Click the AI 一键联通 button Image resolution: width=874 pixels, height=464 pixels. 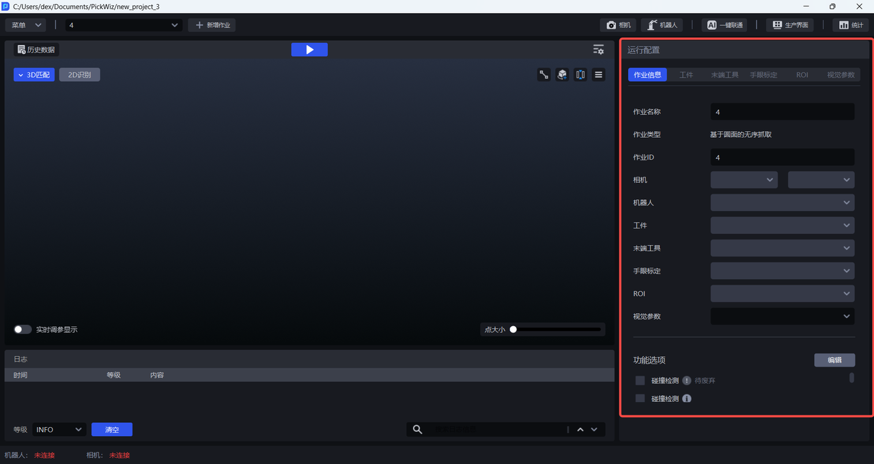724,25
